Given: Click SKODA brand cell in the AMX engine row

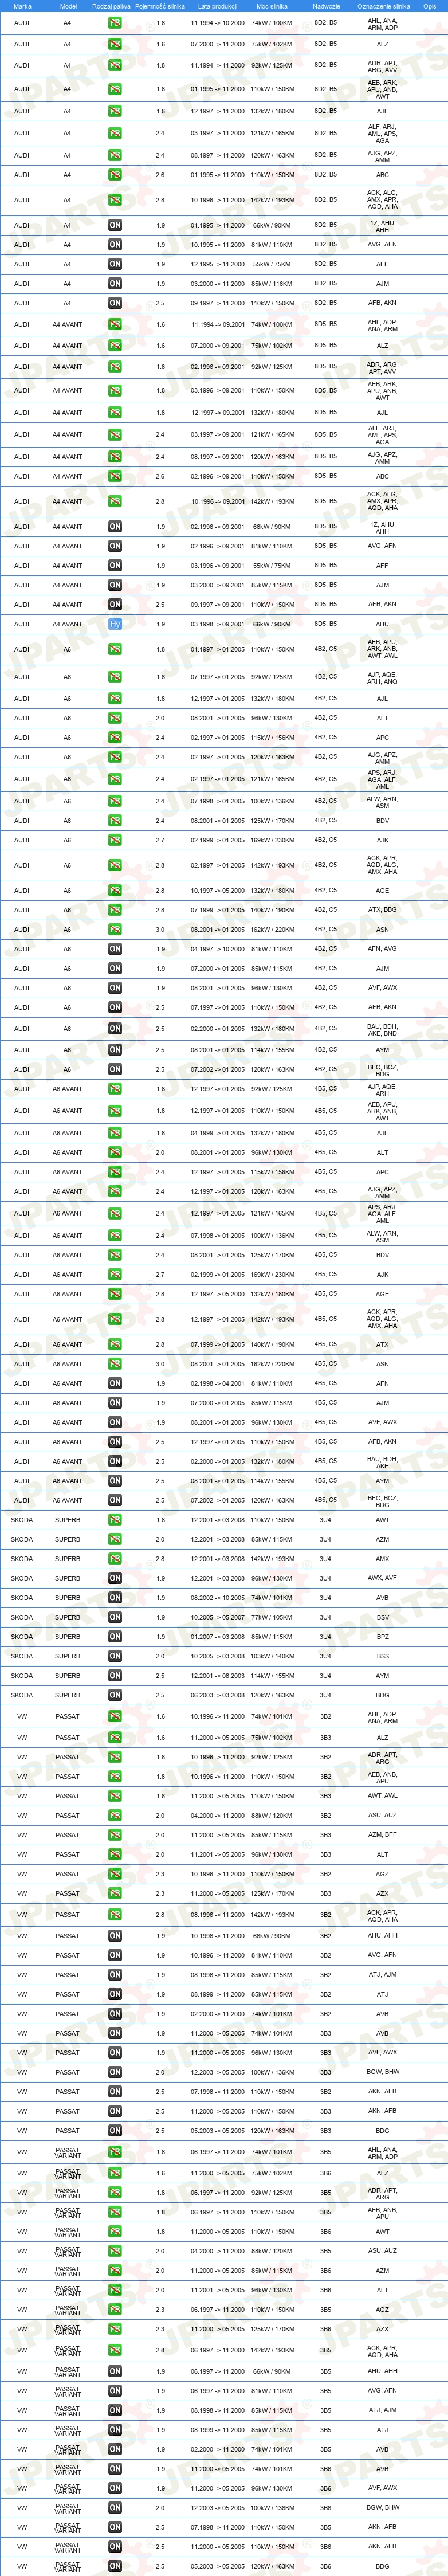Looking at the screenshot, I should click(x=22, y=1559).
